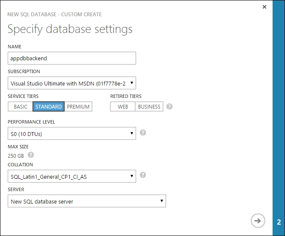Go to next step with arrow button
285x236 pixels.
tap(258, 221)
